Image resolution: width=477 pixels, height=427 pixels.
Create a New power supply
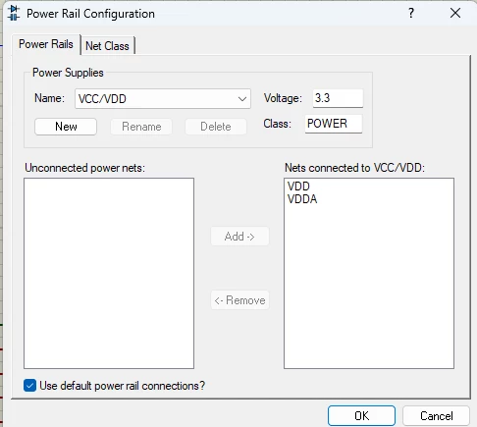[x=66, y=127]
